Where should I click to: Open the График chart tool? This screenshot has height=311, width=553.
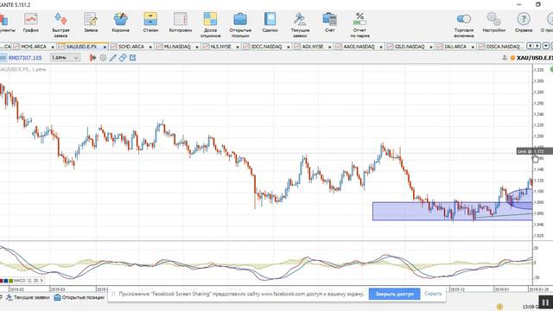point(31,22)
